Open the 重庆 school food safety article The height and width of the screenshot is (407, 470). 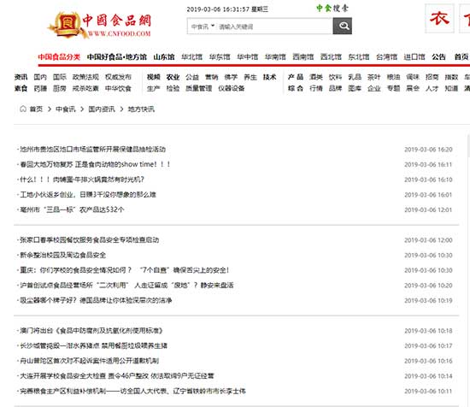[125, 270]
